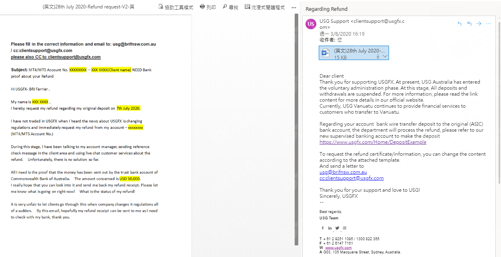
Task: Open more email actions ellipsis menu
Action: [488, 24]
